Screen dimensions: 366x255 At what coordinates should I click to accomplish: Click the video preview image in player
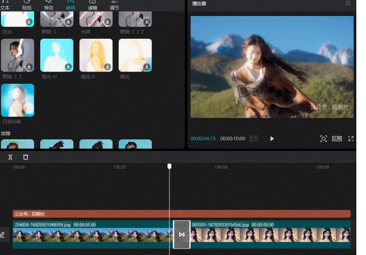tap(272, 67)
